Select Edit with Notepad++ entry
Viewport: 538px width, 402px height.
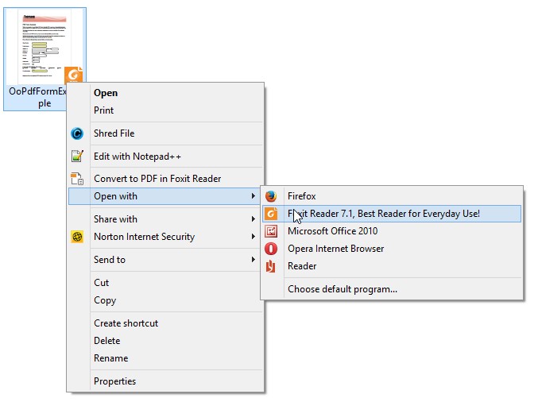(x=166, y=157)
